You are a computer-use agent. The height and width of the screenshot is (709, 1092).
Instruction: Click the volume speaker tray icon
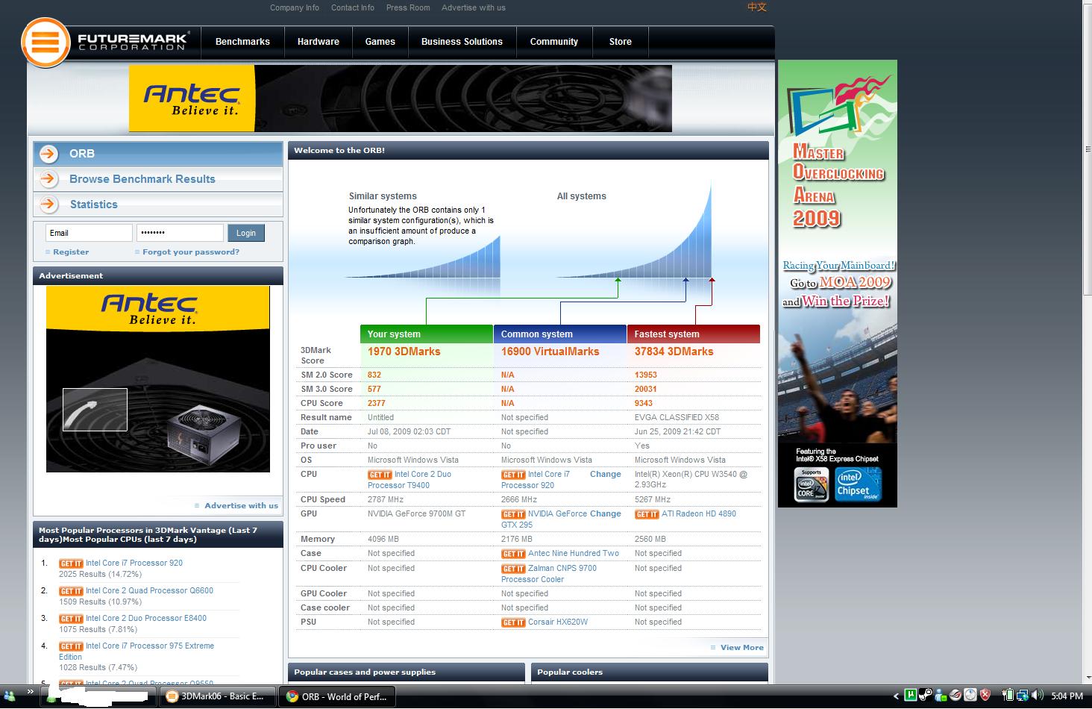(1037, 696)
